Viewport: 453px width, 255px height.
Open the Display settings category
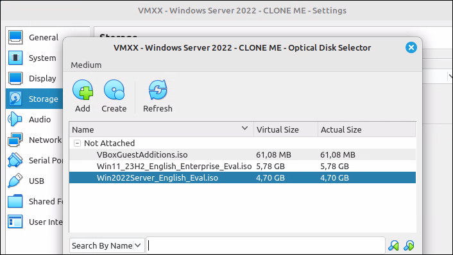(35, 78)
